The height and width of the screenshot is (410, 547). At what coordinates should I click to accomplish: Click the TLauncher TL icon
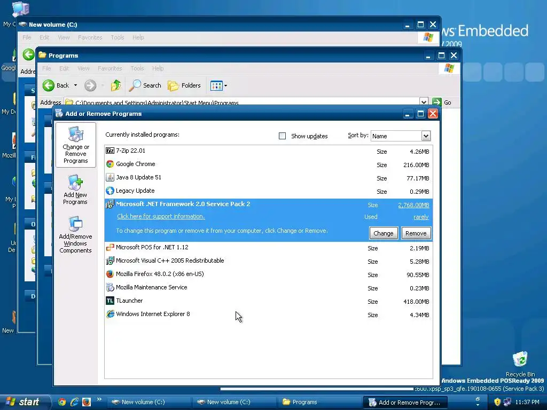tap(110, 301)
